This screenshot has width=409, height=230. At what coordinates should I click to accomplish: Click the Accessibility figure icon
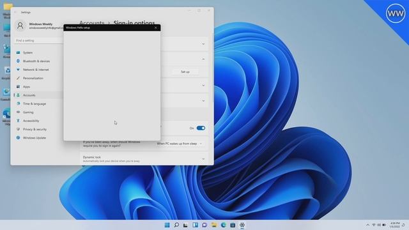pos(18,121)
